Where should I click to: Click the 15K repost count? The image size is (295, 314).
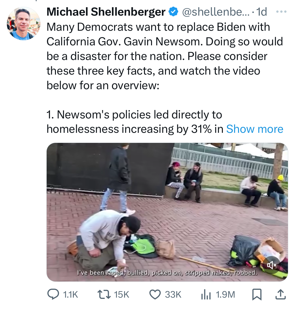122,294
